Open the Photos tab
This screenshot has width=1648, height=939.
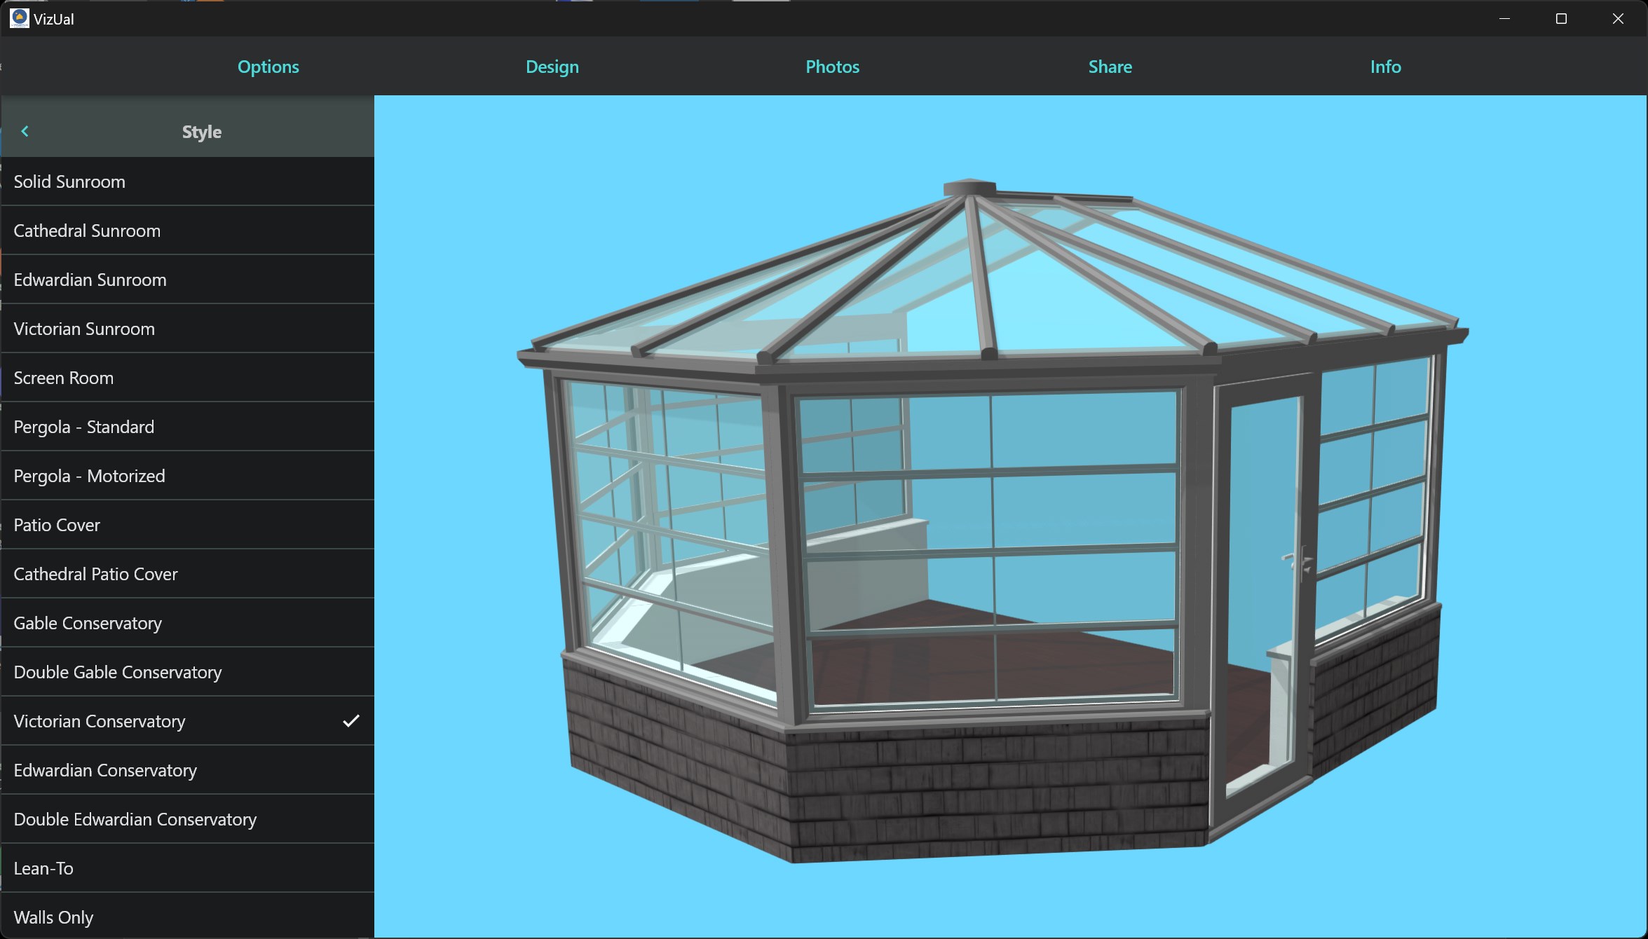coord(832,67)
